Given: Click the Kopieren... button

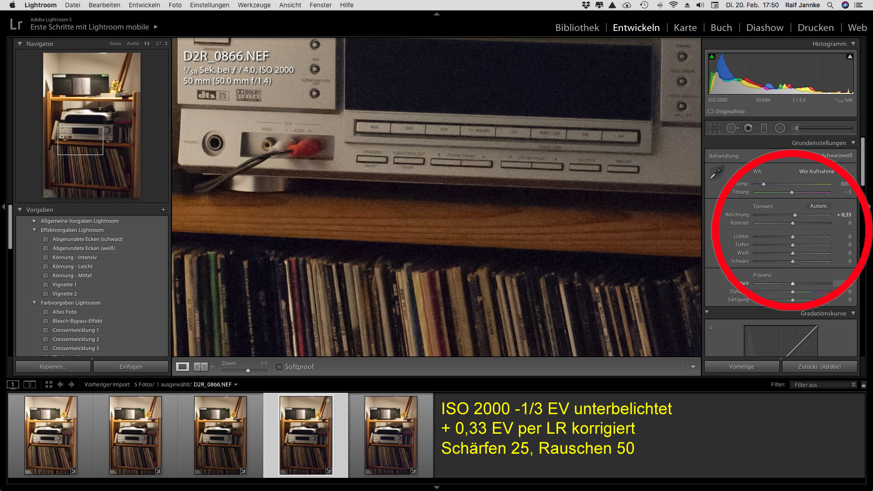Looking at the screenshot, I should click(x=53, y=367).
